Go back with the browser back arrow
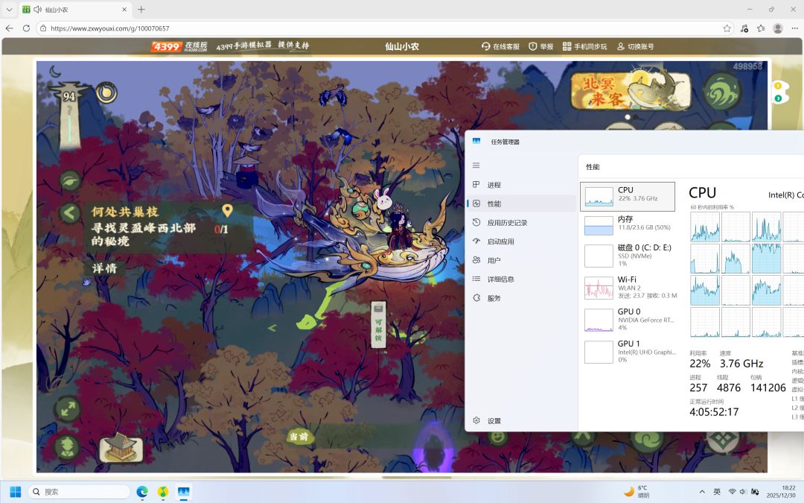804x503 pixels. [9, 28]
